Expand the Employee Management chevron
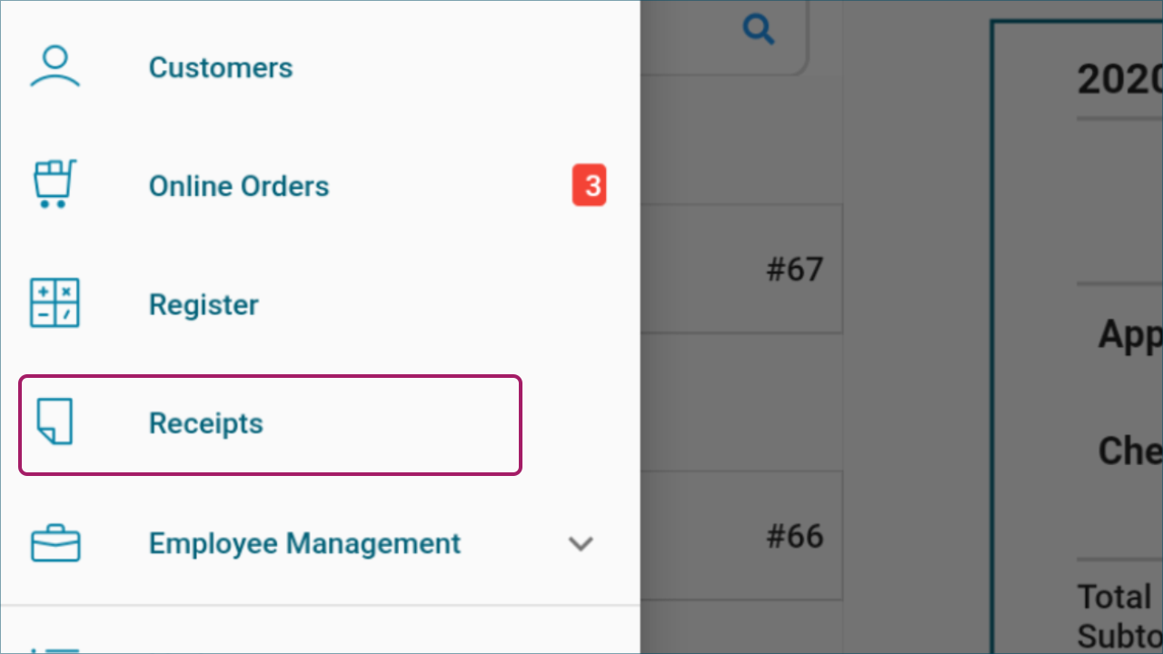 [x=580, y=544]
